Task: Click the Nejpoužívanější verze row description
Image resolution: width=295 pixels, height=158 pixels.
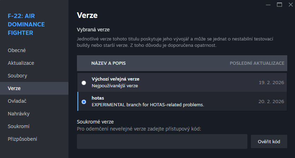Action: click(115, 86)
